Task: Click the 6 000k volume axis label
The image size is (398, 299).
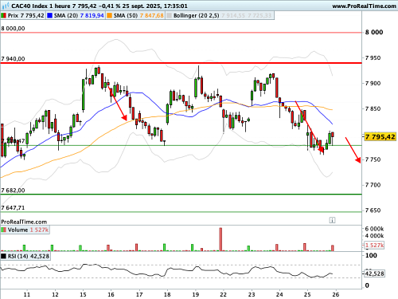Action: (x=374, y=229)
